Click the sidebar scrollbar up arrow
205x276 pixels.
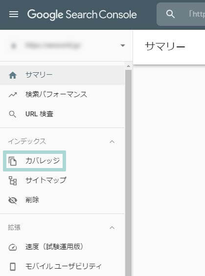coord(128,66)
